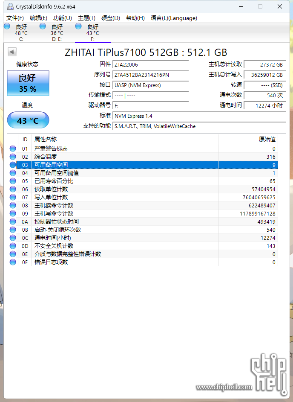Click the status orb of row 07 写入单位计数

[x=13, y=197]
